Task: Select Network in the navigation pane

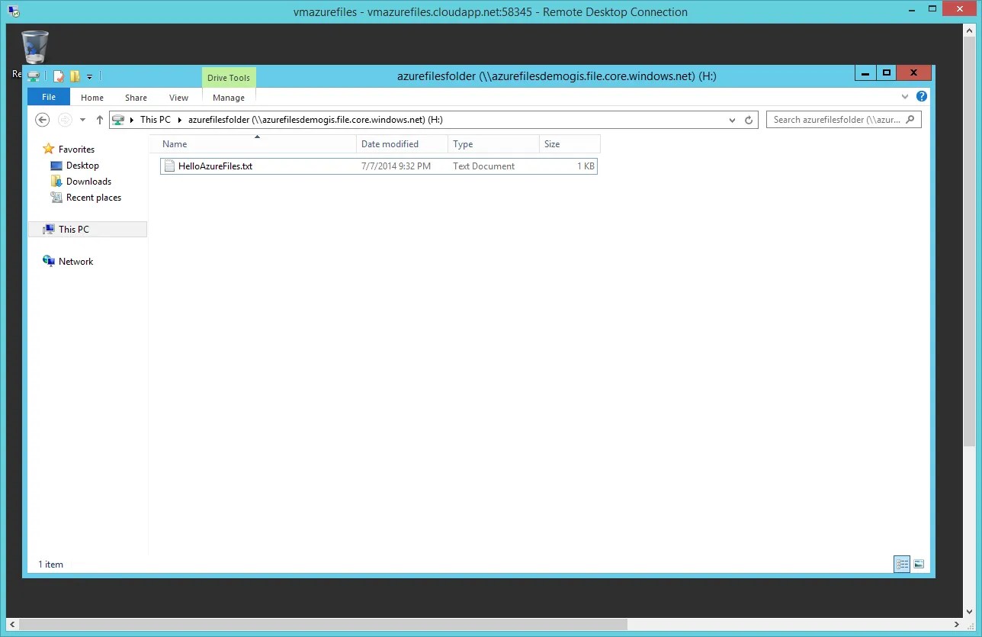Action: click(x=75, y=261)
